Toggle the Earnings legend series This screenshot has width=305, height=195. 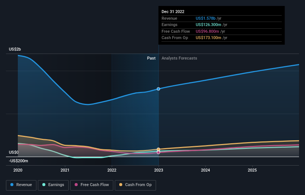[x=53, y=185]
